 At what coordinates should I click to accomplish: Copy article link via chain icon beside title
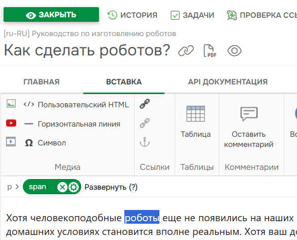pos(186,51)
